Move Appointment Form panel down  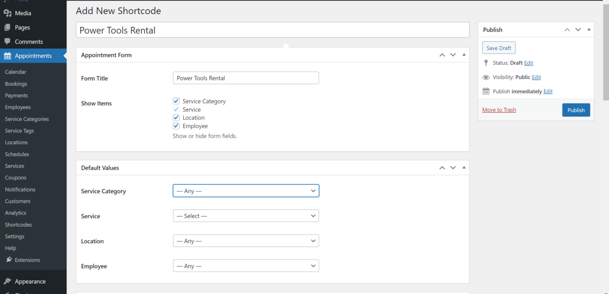[x=453, y=55]
